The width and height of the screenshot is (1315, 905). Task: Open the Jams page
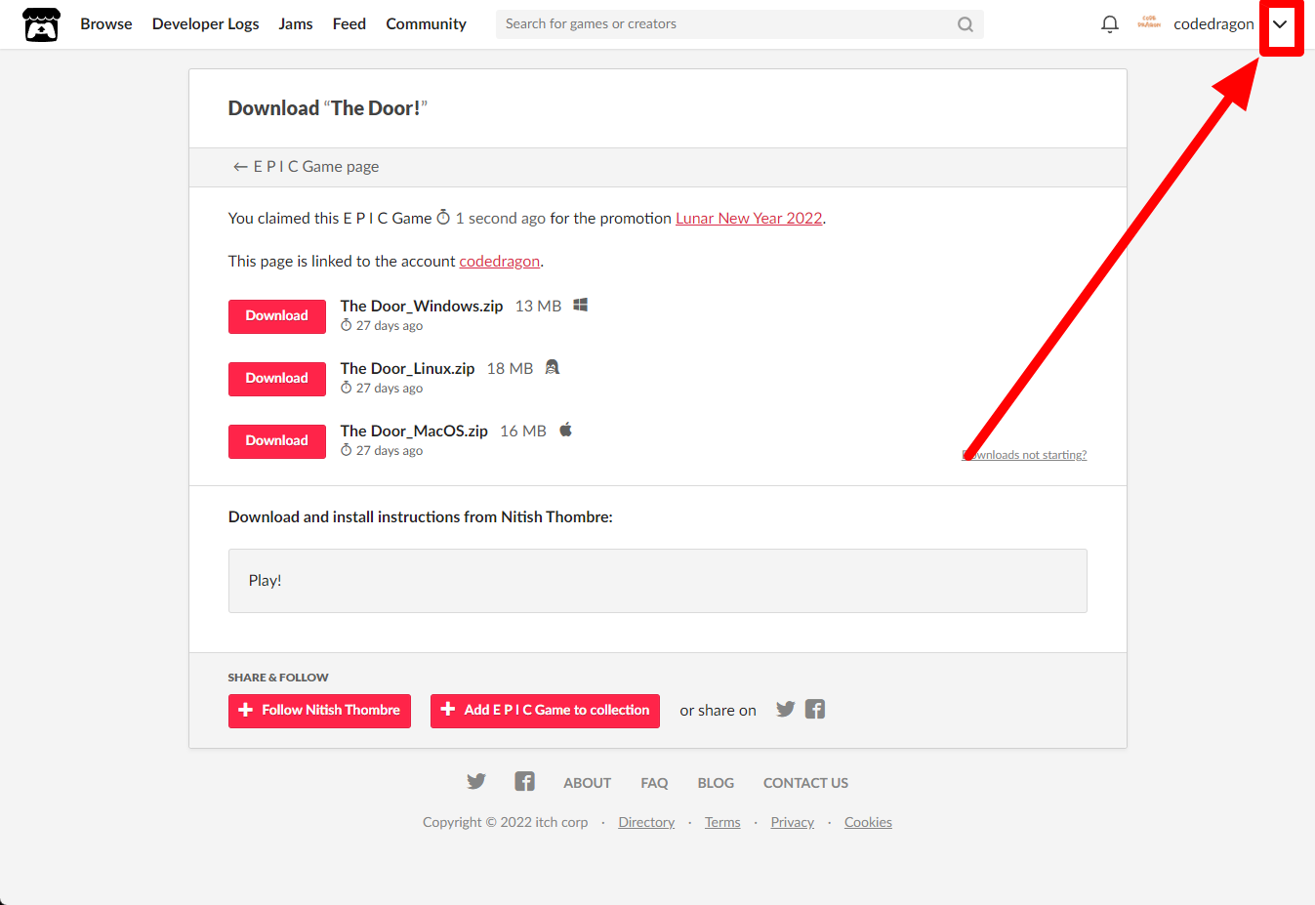296,23
